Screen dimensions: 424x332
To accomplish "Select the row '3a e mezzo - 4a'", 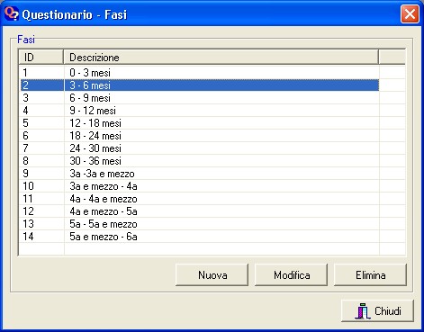I will click(x=200, y=186).
